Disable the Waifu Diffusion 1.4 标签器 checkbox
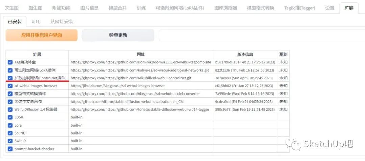 pyautogui.click(x=10, y=109)
